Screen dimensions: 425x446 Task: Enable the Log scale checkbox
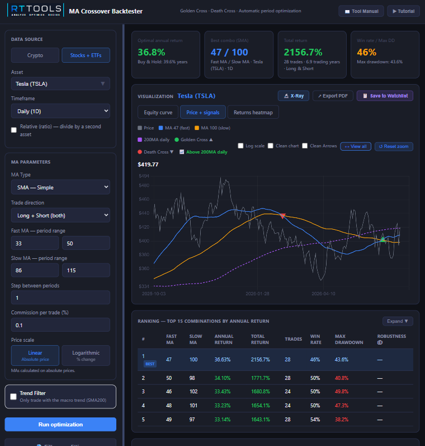coord(241,146)
